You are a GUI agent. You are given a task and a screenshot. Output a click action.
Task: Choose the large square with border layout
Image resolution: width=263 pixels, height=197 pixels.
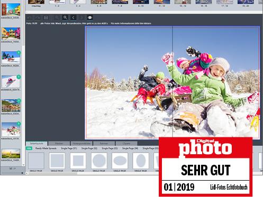[x=57, y=161]
